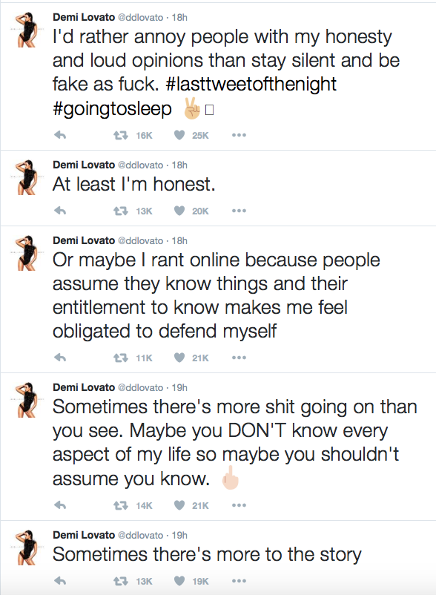Reply to the 'Or maybe I rant online' tweet
The height and width of the screenshot is (595, 436).
point(60,357)
